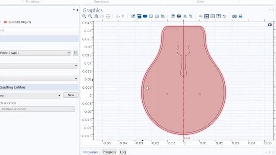Click the Zoom Extents icon
276x155 pixels.
[x=108, y=16]
